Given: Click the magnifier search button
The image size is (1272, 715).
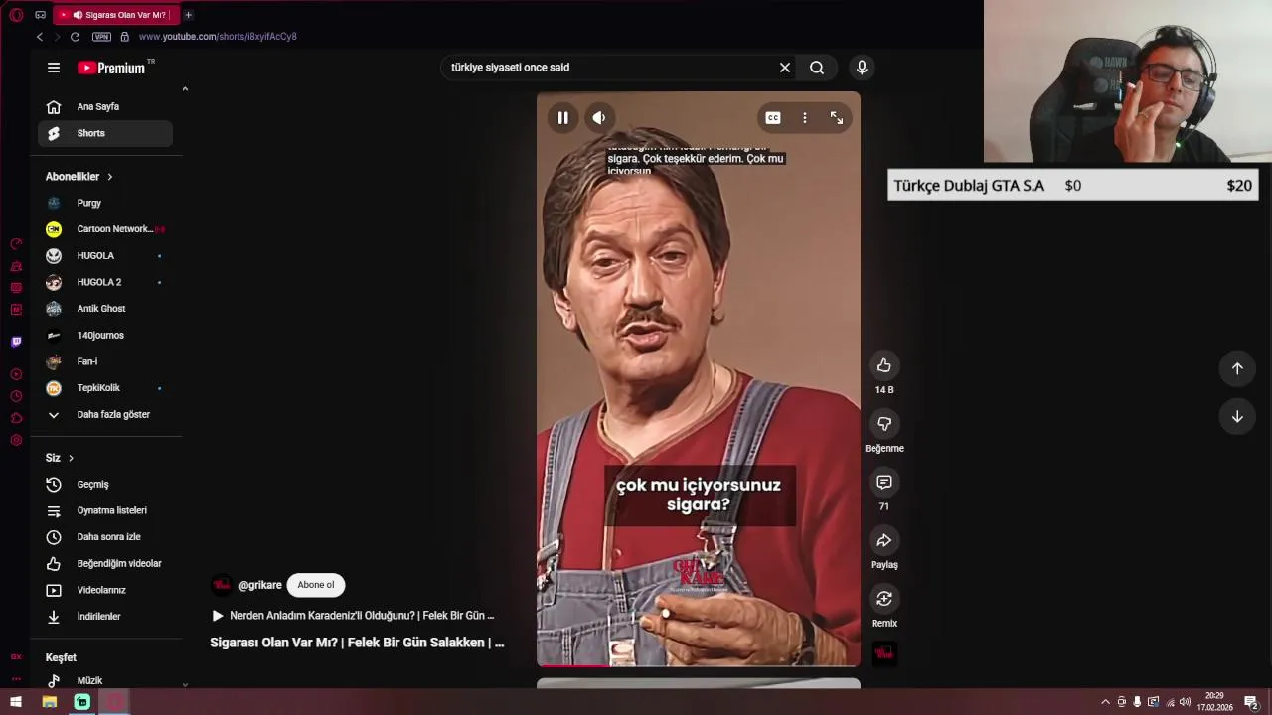Looking at the screenshot, I should click(x=817, y=68).
